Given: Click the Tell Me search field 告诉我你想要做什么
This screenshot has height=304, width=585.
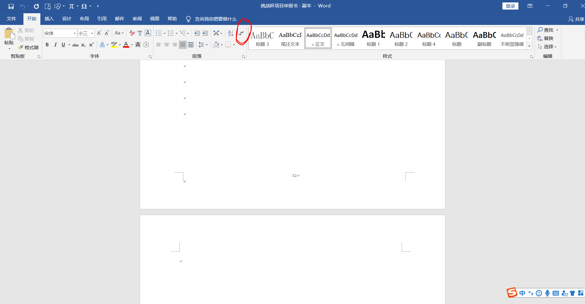Looking at the screenshot, I should (216, 19).
